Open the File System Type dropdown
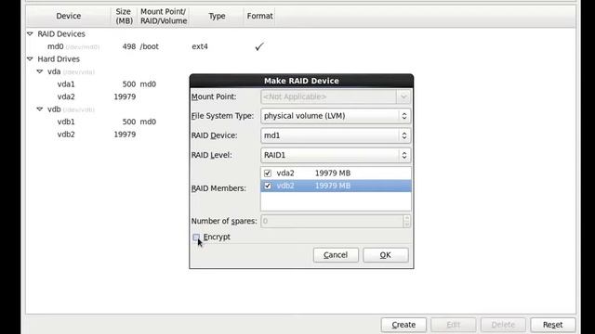The width and height of the screenshot is (595, 334). click(336, 116)
